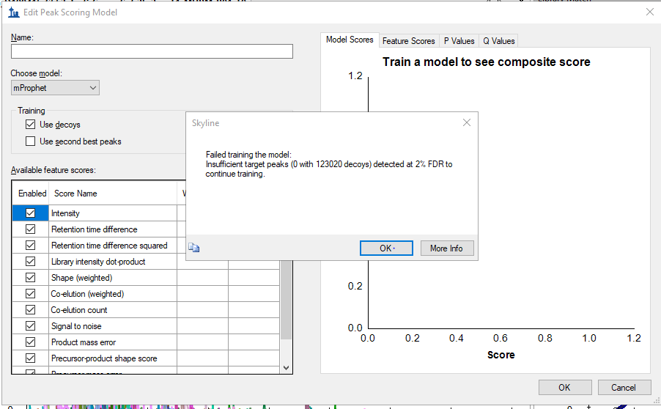This screenshot has height=409, width=661.
Task: Click into the Name text field
Action: pyautogui.click(x=152, y=51)
